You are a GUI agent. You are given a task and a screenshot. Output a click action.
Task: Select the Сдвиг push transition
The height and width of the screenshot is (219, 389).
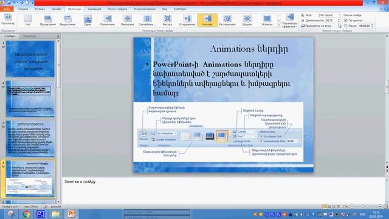click(88, 20)
